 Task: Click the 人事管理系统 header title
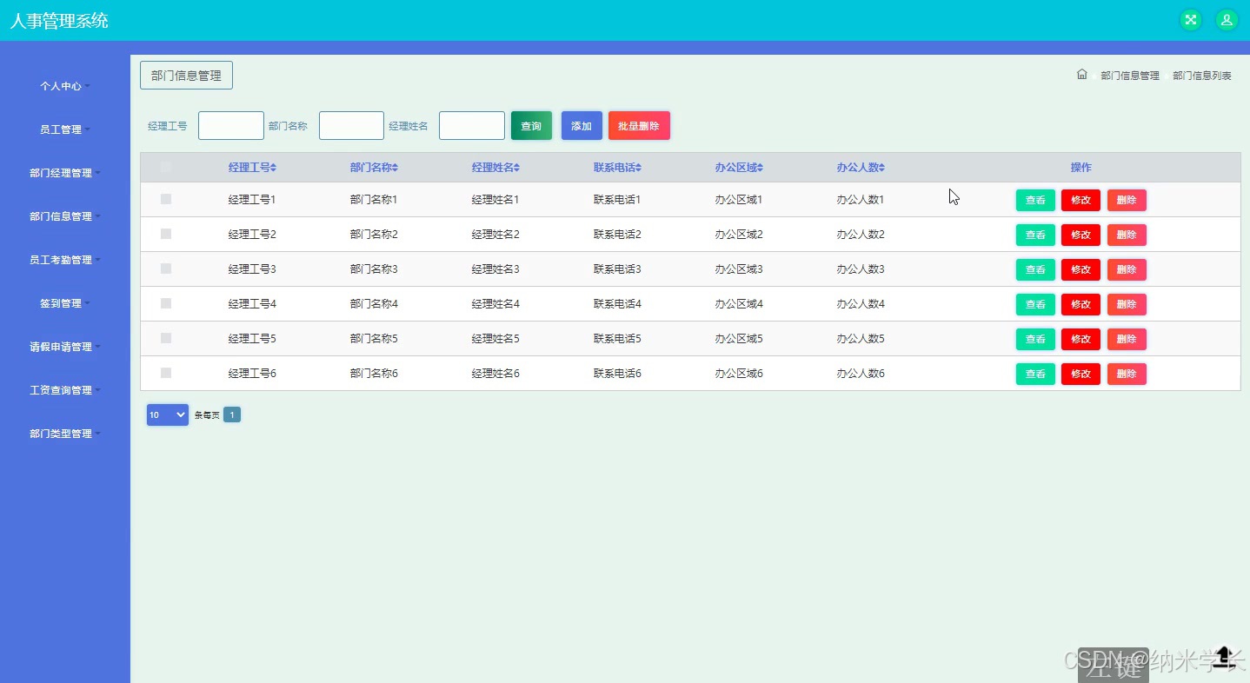tap(59, 21)
